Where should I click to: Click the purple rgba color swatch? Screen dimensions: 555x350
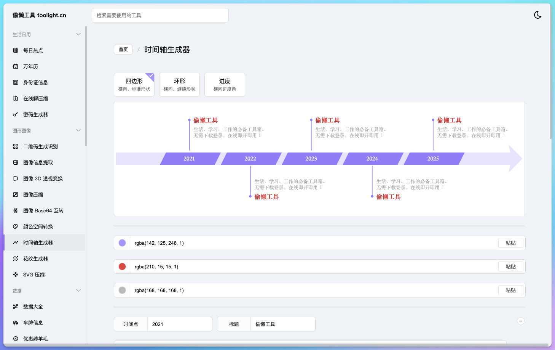[122, 243]
